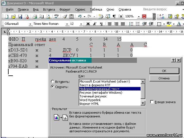Screen dimensions: 184x138
Task: Create a new blank document
Action: (x=7, y=17)
